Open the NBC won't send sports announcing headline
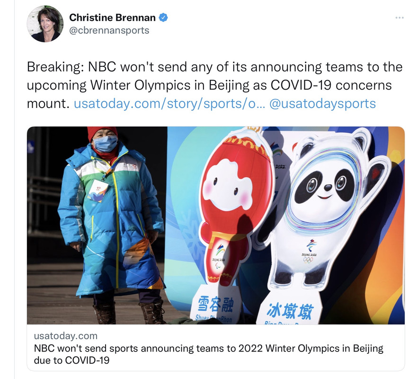Screen dimensions: 417x379 208,354
